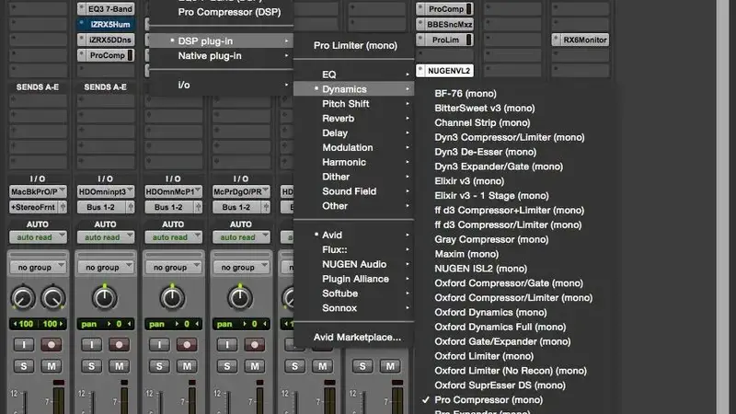
Task: Open the EQ plug-in category
Action: (354, 75)
